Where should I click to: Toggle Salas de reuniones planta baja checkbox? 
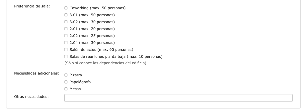66,57
